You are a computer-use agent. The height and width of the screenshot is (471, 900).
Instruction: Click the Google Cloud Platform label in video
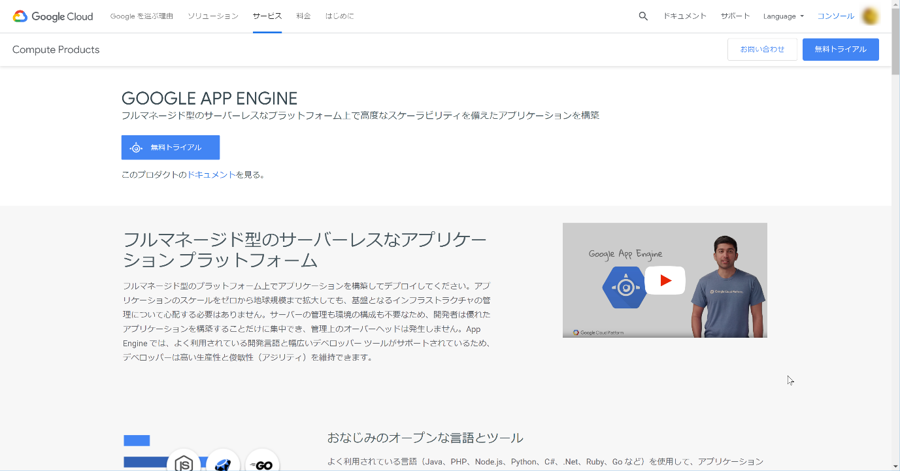pos(599,333)
